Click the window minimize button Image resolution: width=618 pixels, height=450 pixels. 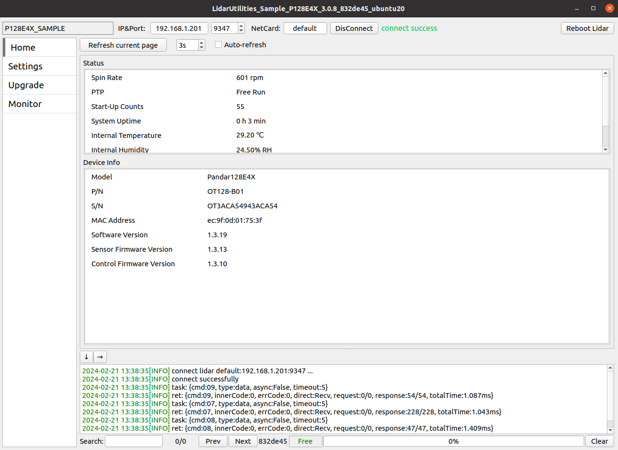tap(577, 8)
